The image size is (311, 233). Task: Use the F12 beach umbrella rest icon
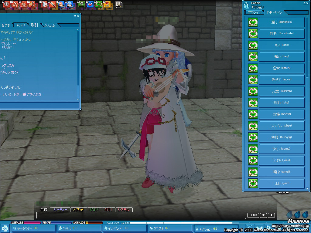click(107, 4)
